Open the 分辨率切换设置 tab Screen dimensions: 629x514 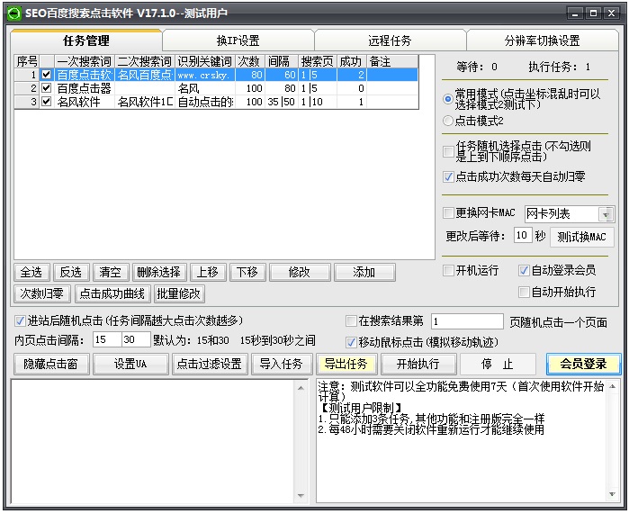(x=542, y=41)
